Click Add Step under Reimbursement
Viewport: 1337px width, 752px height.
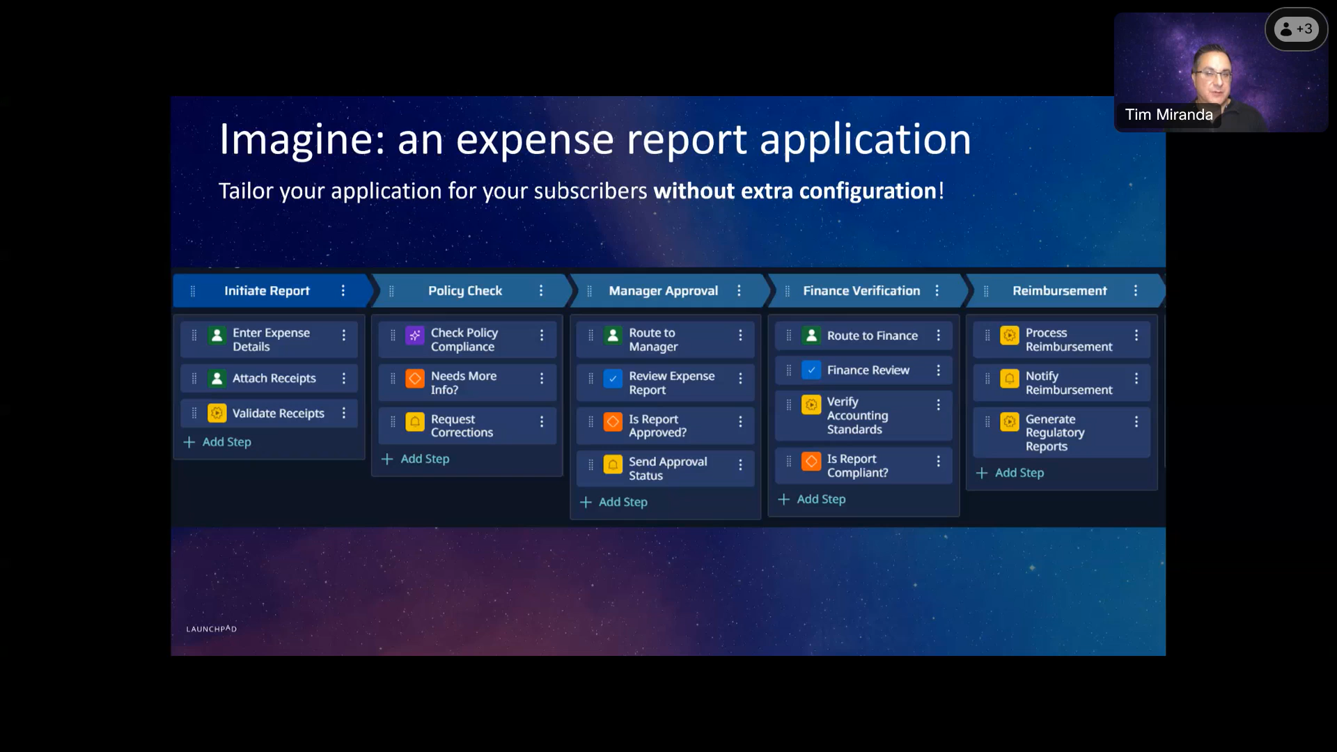pos(1010,472)
